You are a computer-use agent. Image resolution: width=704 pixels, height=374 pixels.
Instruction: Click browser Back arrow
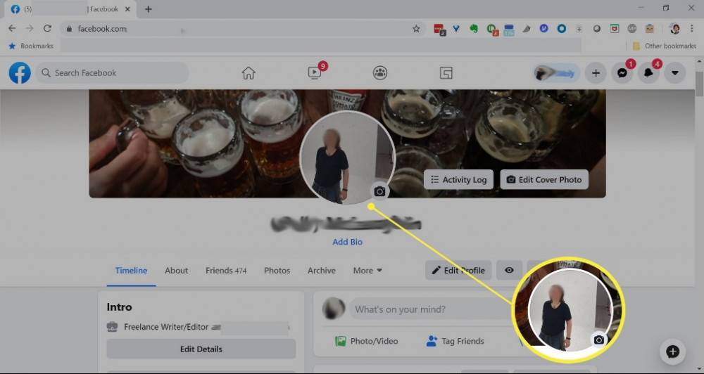click(x=12, y=29)
